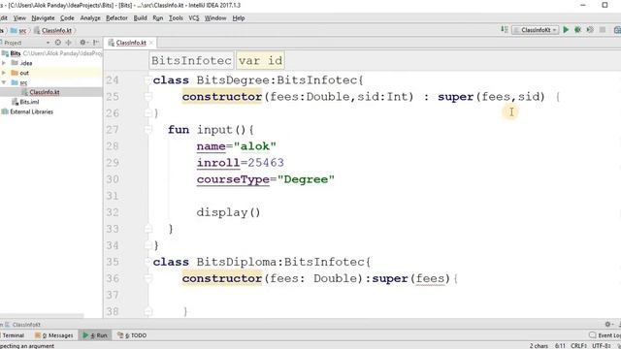Click the 6:11 cursor position indicator
This screenshot has height=349, width=621.
coord(560,346)
